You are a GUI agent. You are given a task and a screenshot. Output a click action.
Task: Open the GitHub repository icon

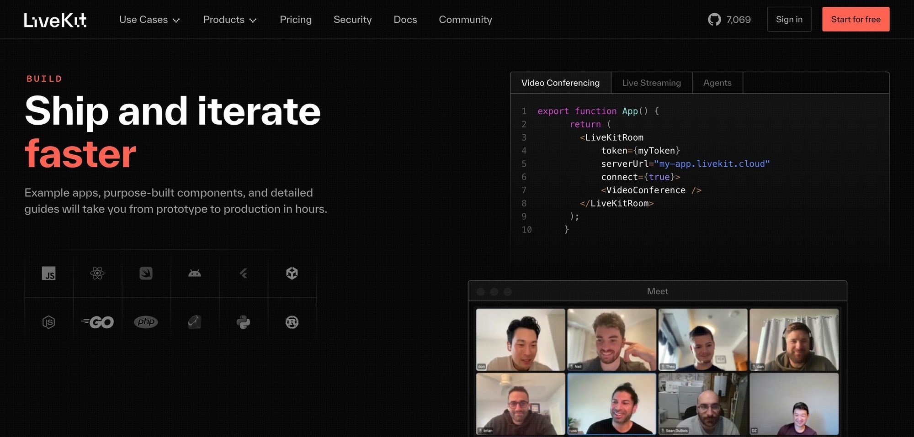[x=714, y=20]
